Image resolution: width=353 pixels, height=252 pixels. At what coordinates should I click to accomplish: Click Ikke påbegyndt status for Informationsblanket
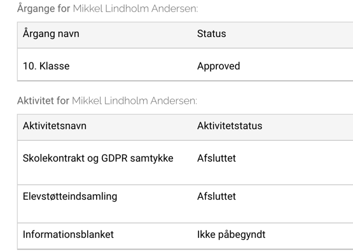[232, 235]
